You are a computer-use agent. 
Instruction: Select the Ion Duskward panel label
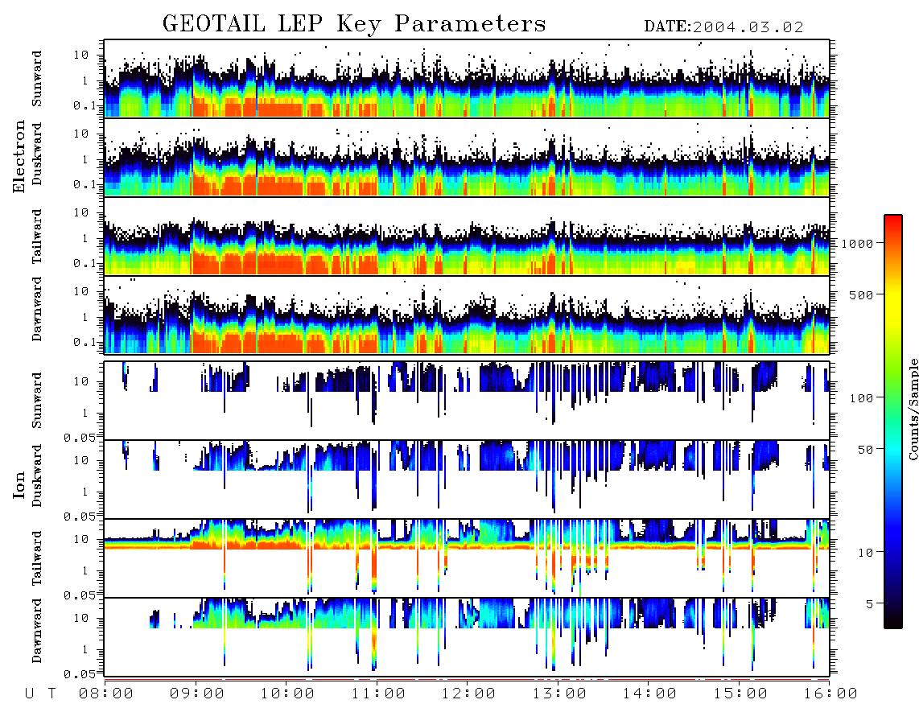pos(37,475)
